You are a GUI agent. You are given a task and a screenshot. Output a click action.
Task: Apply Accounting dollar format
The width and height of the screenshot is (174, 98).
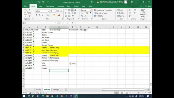[x=82, y=13]
